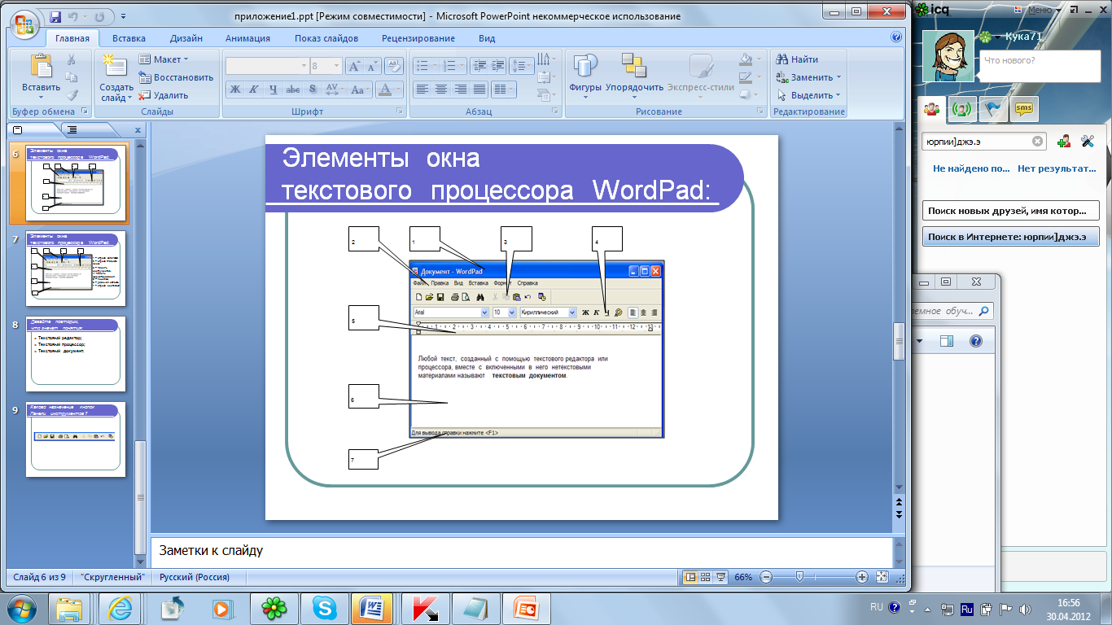The width and height of the screenshot is (1112, 625).
Task: Open the font name combo box
Action: 267,66
